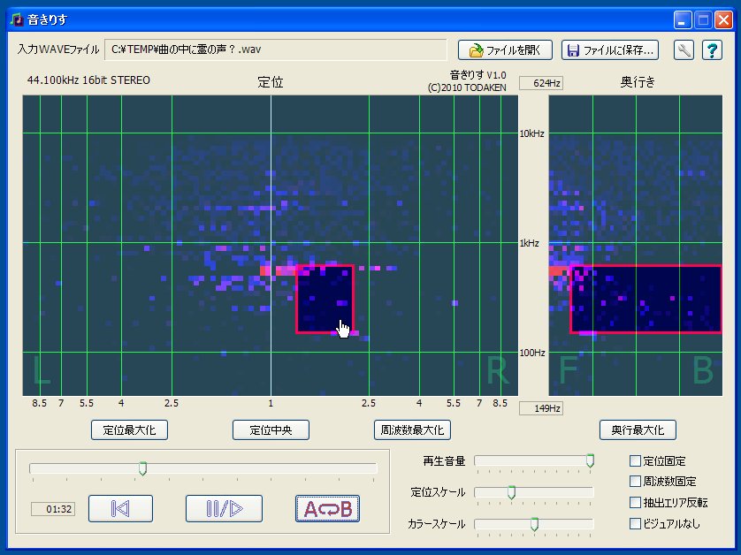Minimize the 音きりす window
The width and height of the screenshot is (741, 555).
(682, 20)
